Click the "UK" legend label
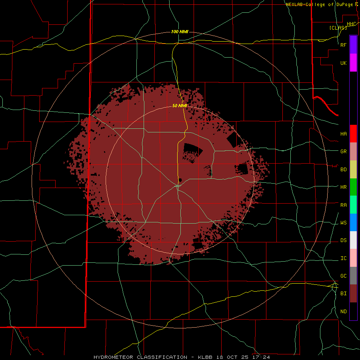Screen dimensions: 360x360 [x=344, y=63]
